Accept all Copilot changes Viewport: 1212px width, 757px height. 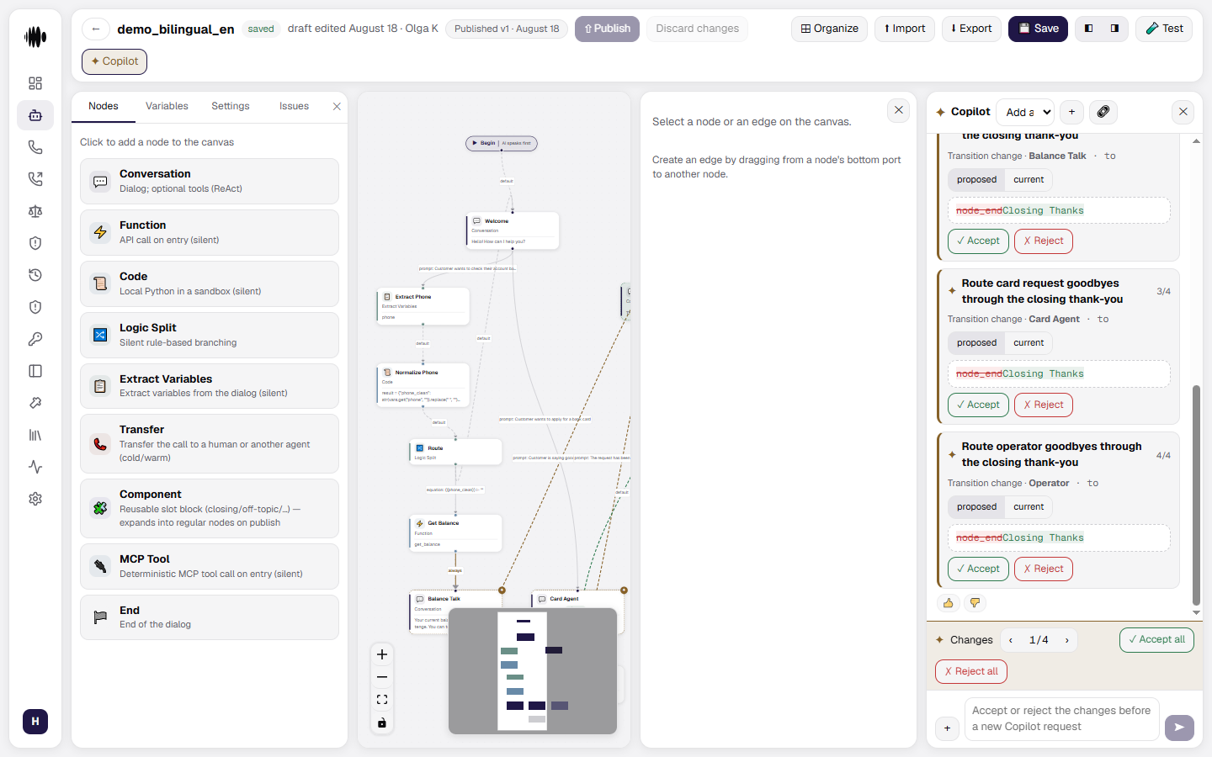pyautogui.click(x=1156, y=640)
